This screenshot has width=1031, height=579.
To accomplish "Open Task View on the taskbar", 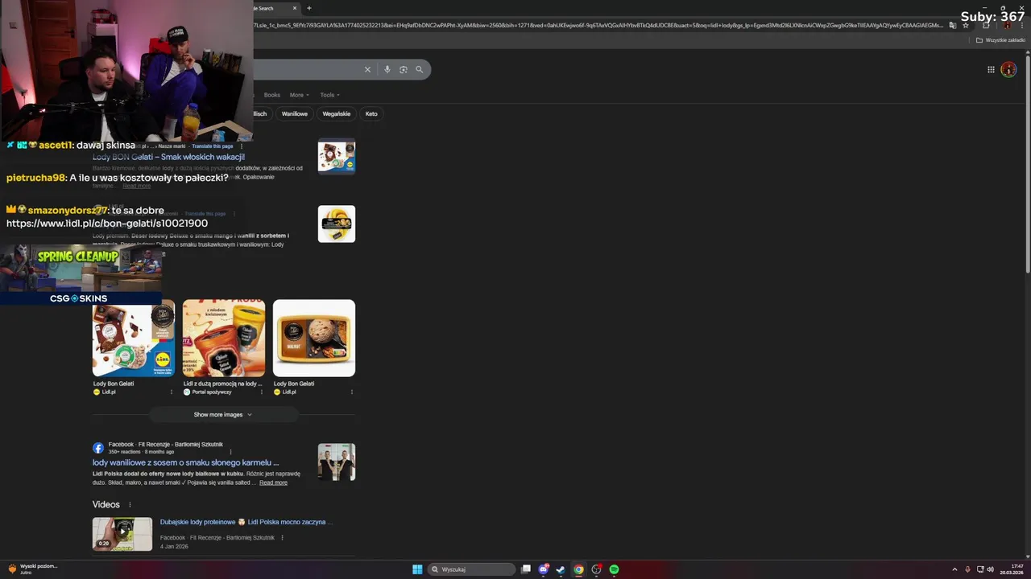I will click(x=526, y=569).
